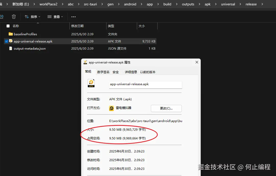Navigate to outputs breadcrumb
276x176 pixels.
(188, 4)
